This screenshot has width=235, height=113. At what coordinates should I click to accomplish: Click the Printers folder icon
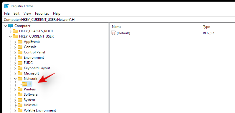[x=20, y=89]
